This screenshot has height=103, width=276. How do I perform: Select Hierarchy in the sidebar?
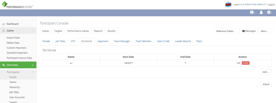(x=15, y=87)
